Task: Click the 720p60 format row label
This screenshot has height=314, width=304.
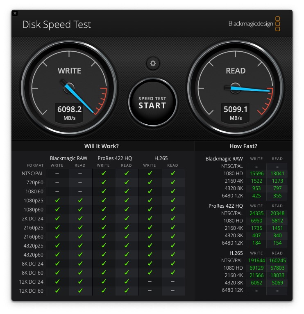Action: point(35,182)
